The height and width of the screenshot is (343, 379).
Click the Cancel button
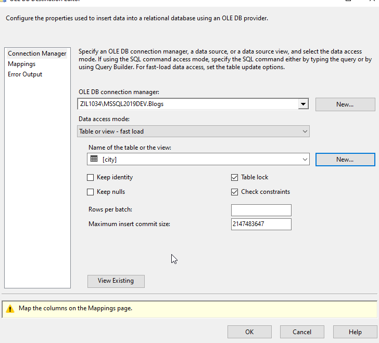302,332
